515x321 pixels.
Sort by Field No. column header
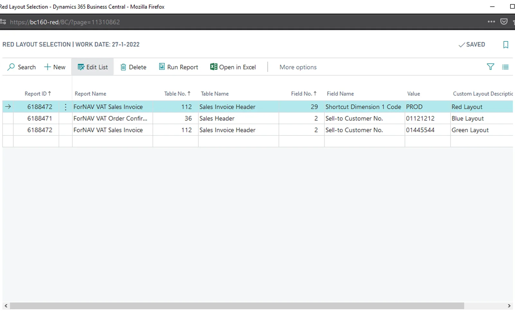[x=304, y=94]
